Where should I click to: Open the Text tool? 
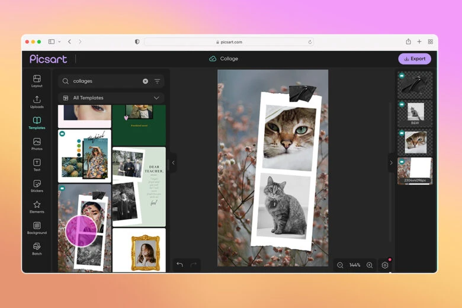pos(37,165)
